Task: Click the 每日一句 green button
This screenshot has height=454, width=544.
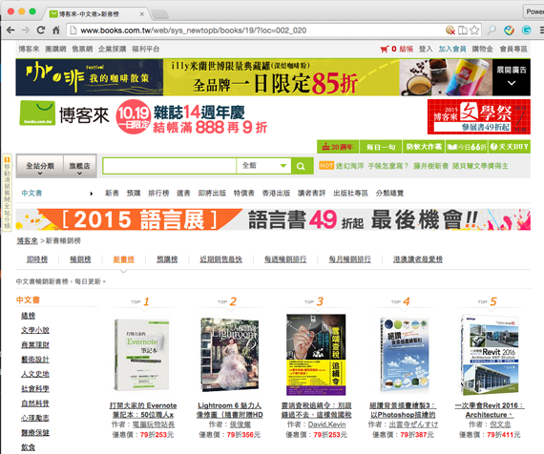Action: point(381,147)
